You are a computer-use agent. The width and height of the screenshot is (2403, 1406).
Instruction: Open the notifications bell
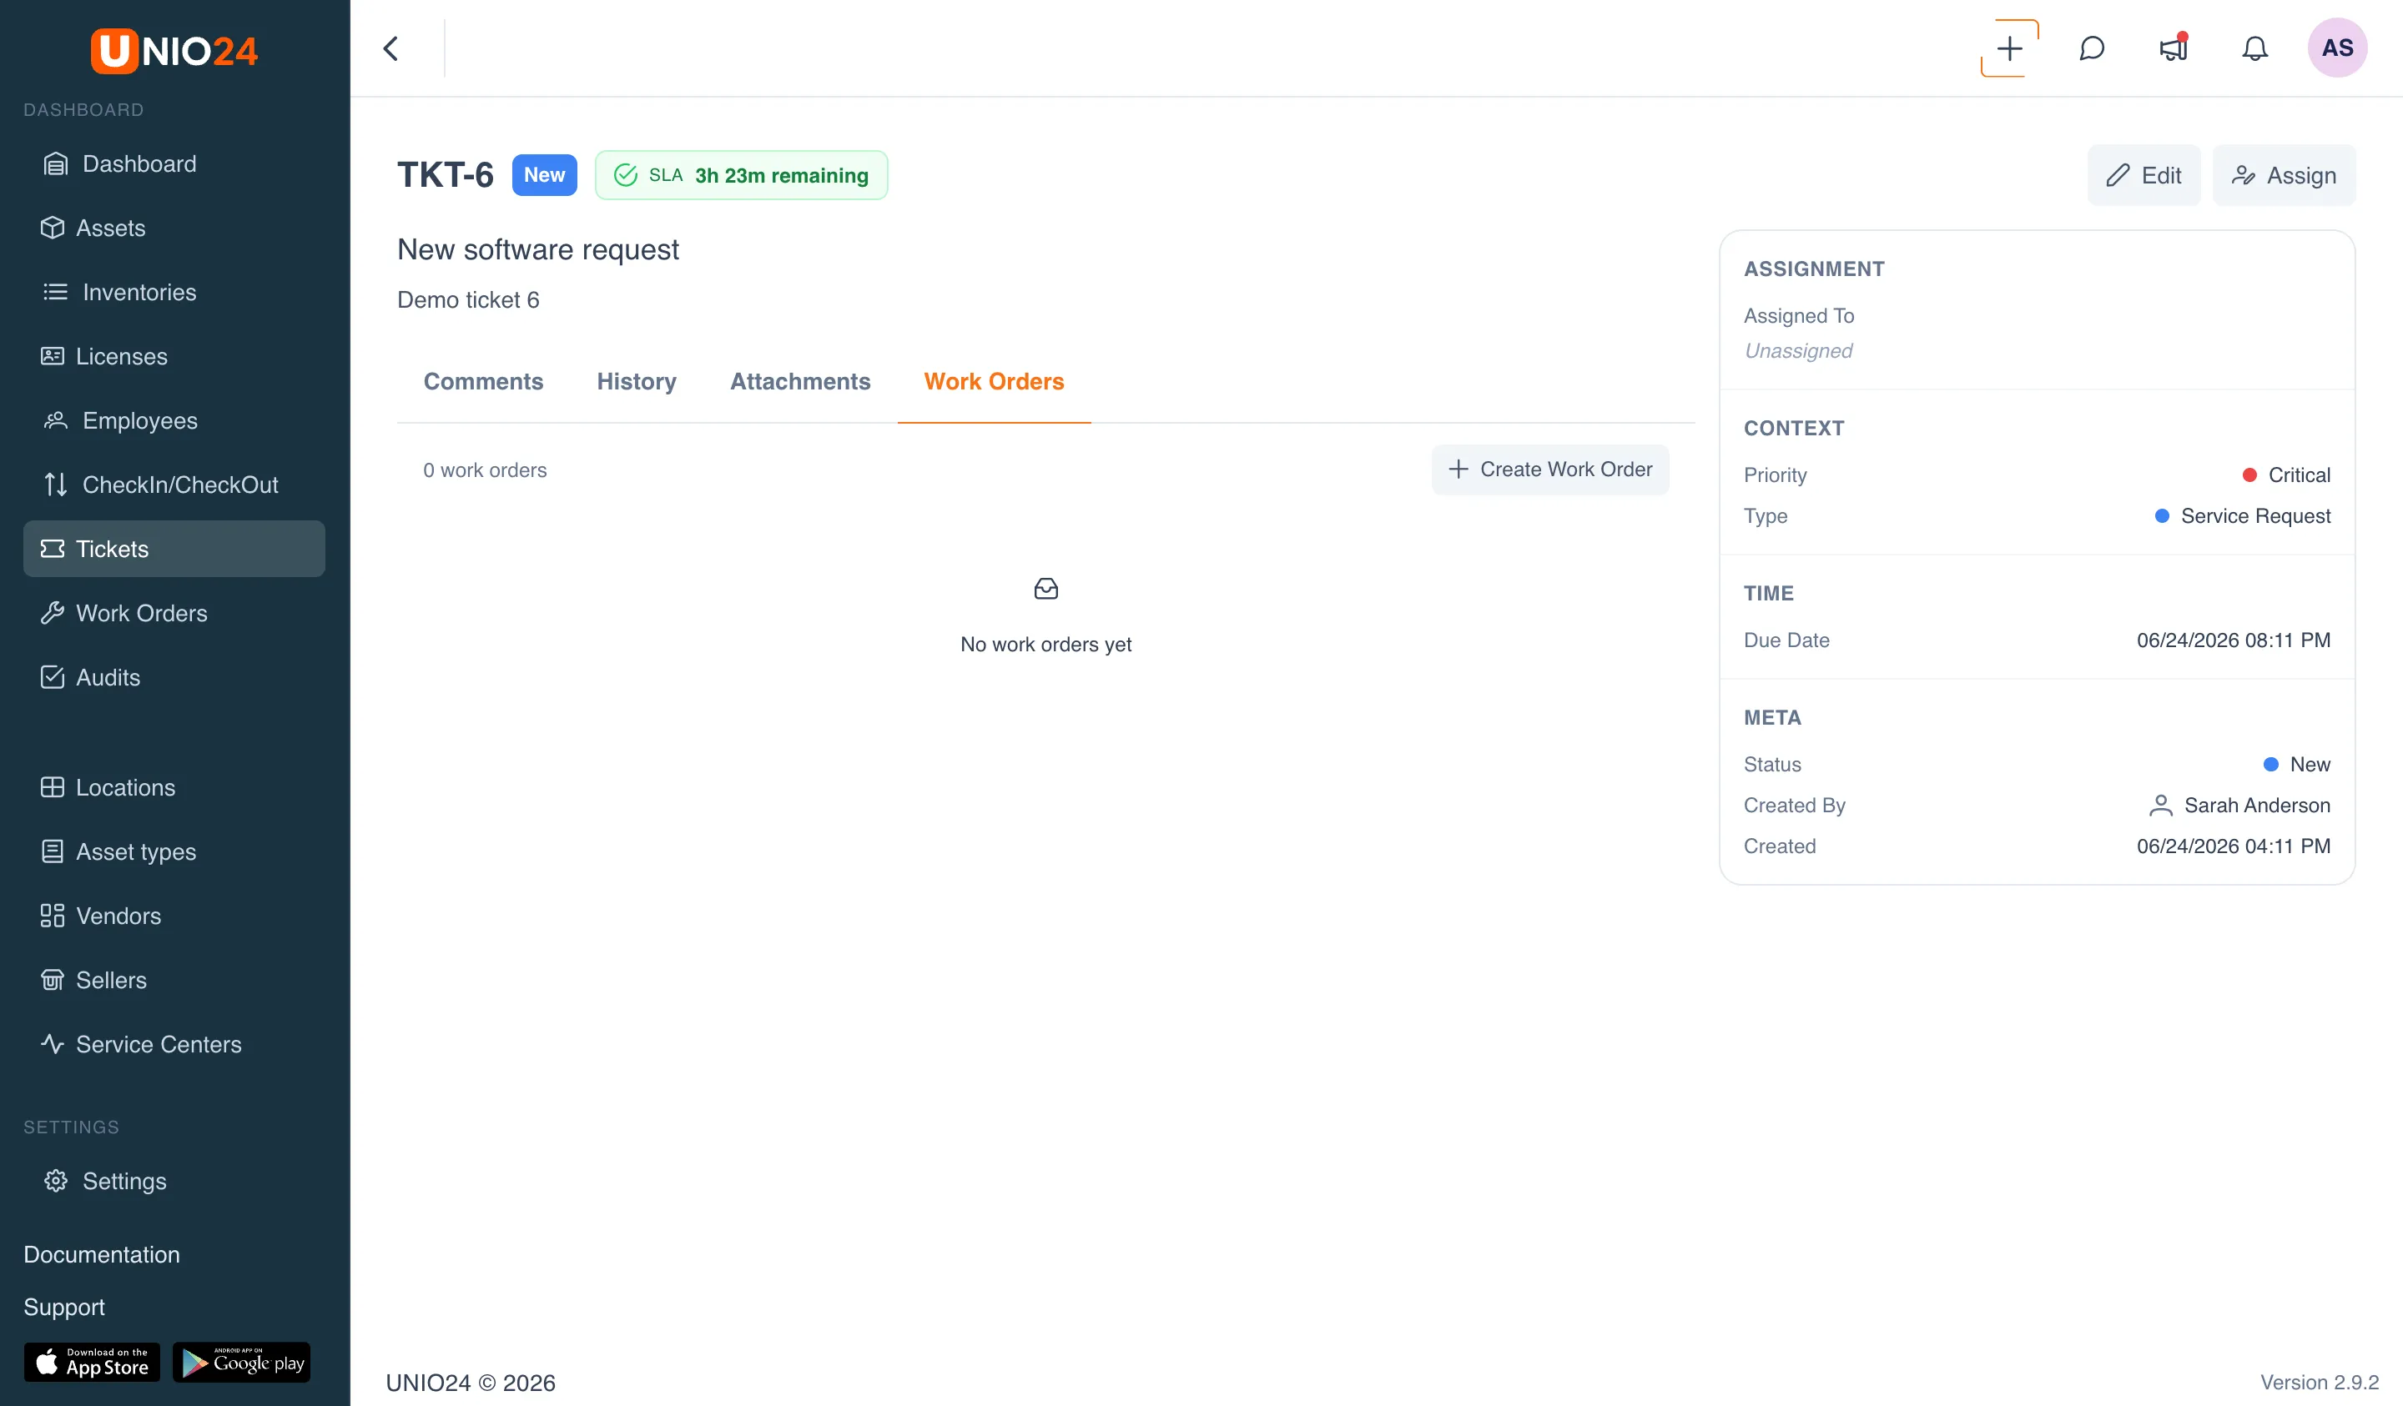coord(2254,48)
